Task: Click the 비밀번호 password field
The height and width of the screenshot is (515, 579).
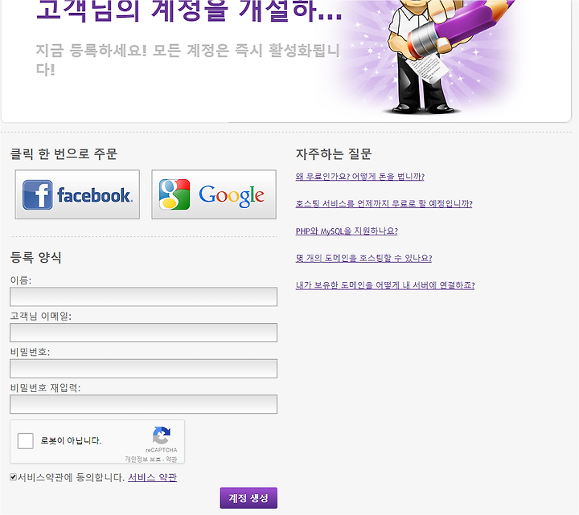Action: point(143,369)
